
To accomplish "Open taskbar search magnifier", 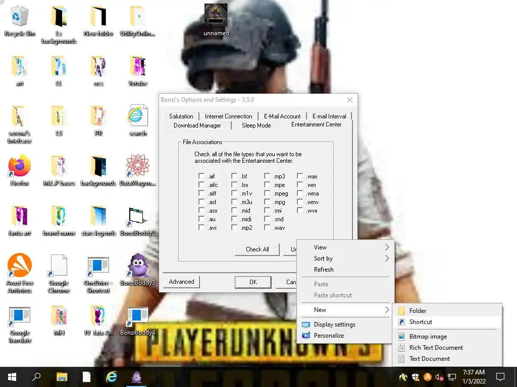I will coord(36,377).
